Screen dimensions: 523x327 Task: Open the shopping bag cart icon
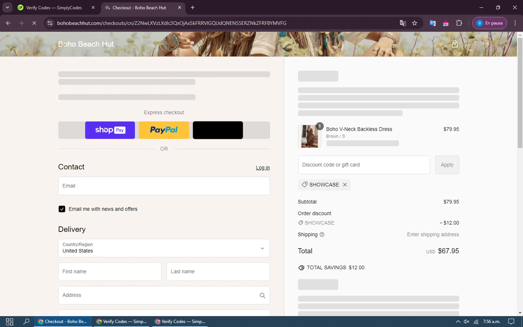coord(455,44)
